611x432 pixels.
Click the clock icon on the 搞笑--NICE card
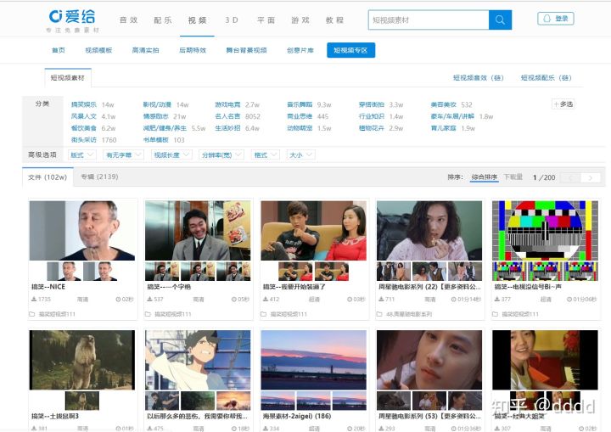point(118,300)
